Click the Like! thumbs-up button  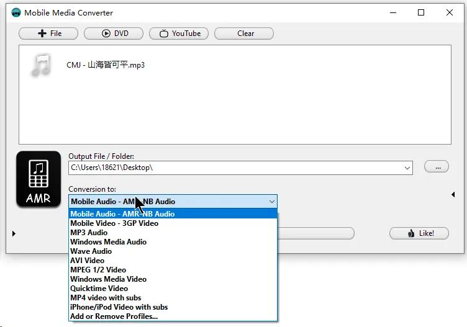(x=420, y=233)
